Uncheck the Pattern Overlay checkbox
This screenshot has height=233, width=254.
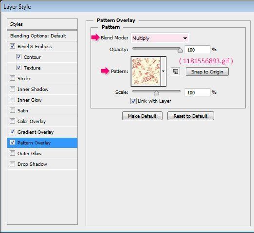coord(12,143)
